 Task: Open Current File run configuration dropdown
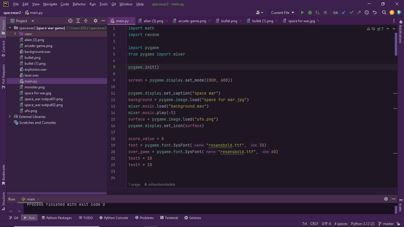tap(283, 12)
